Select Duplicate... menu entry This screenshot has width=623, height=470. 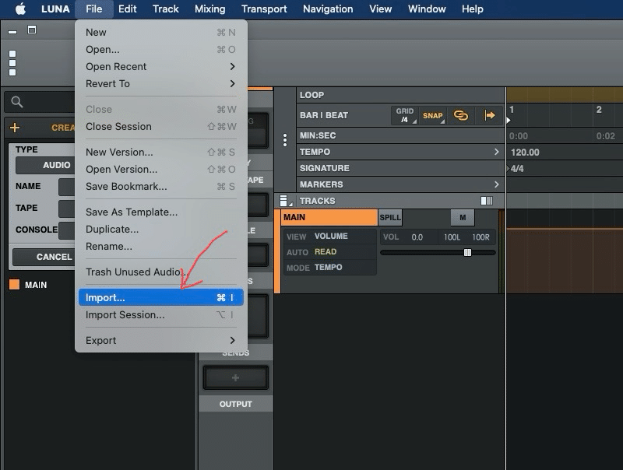coord(160,230)
